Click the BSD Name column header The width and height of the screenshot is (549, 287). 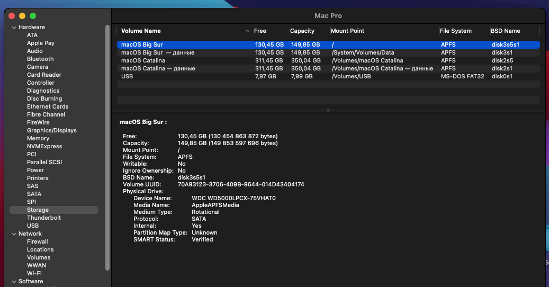tap(506, 31)
